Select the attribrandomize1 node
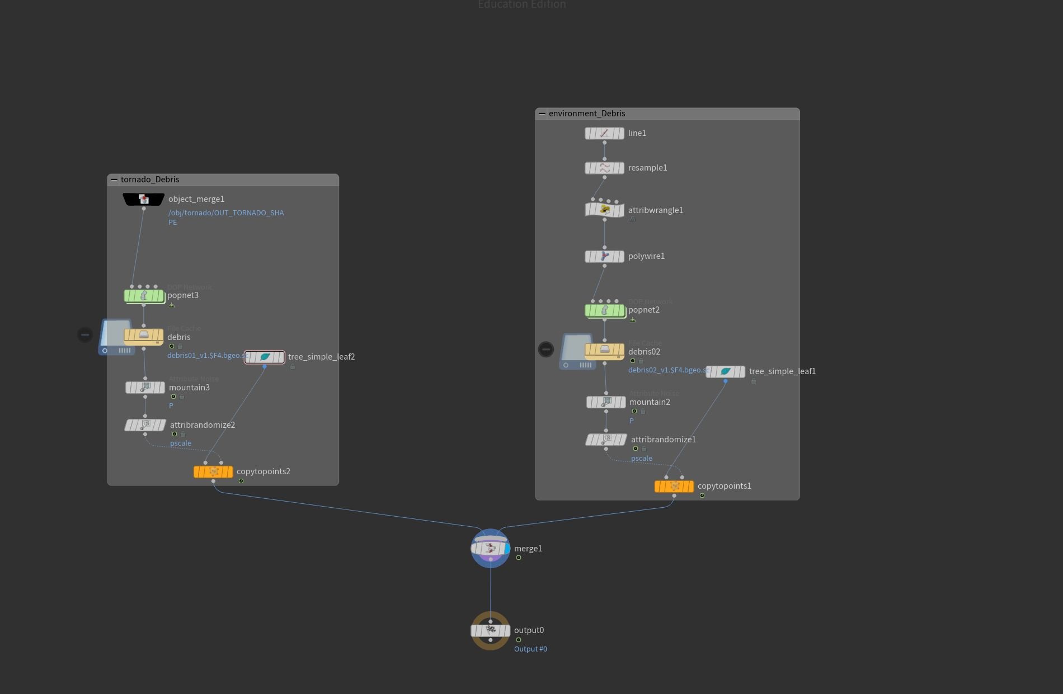 coord(606,440)
